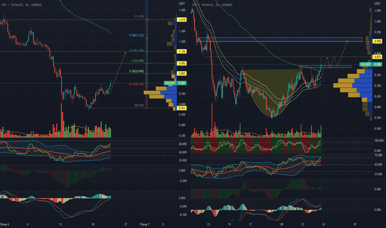
Task: Click the 1.500 value on the price axis
Action: point(182,10)
